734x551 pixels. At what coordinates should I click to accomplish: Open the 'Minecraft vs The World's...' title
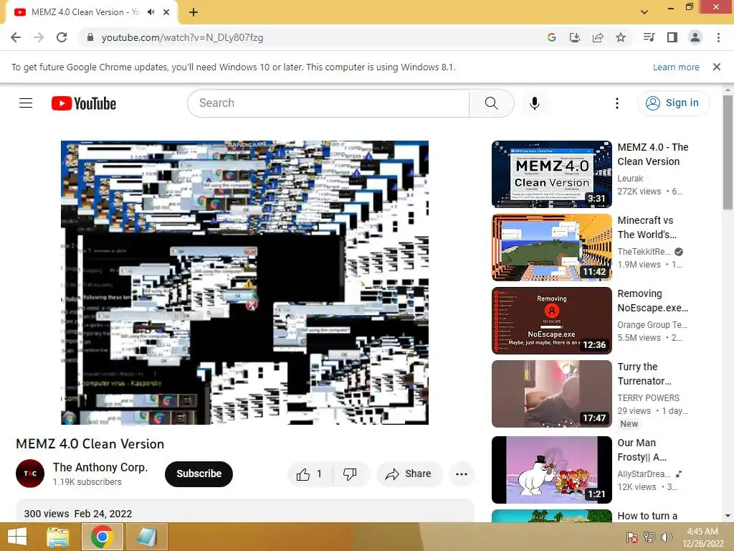(647, 227)
